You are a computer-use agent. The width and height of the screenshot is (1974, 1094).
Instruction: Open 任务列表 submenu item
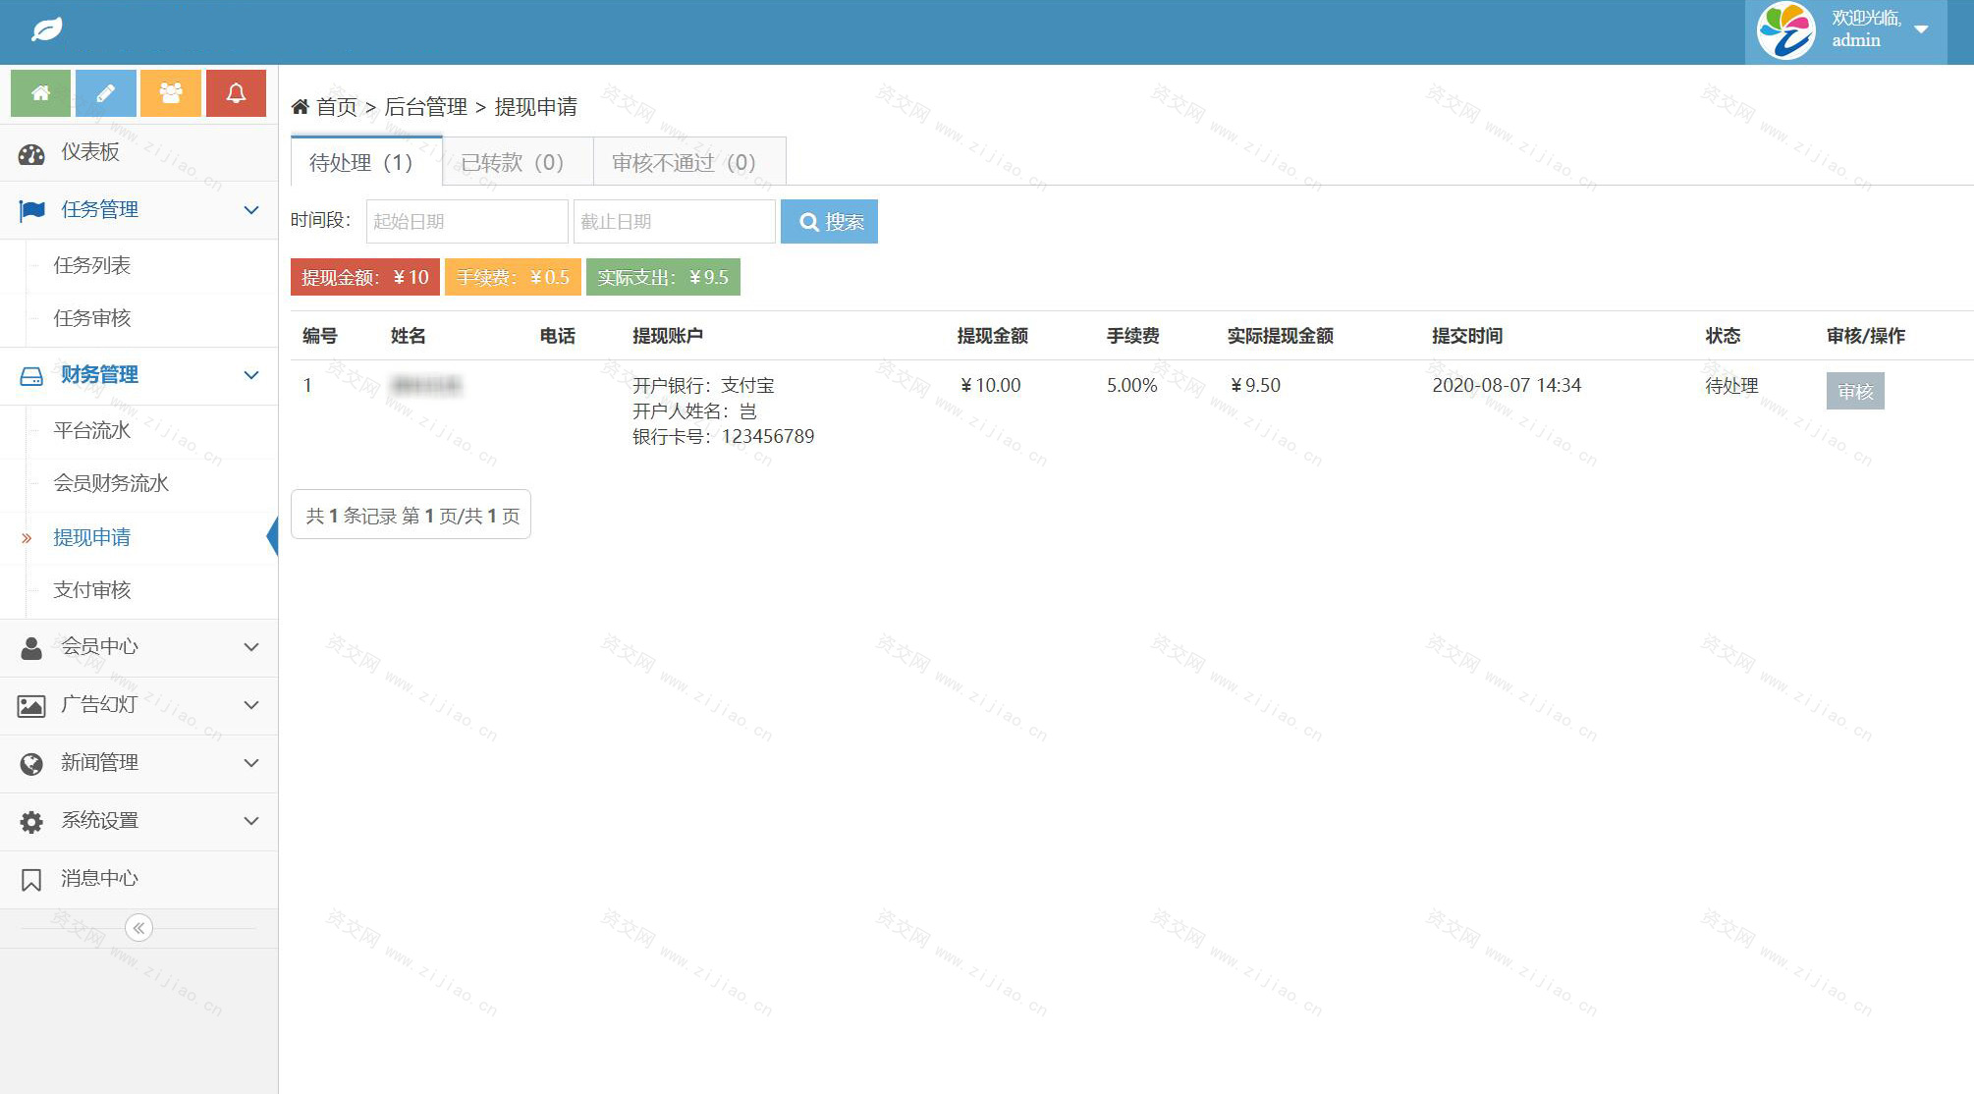tap(92, 265)
